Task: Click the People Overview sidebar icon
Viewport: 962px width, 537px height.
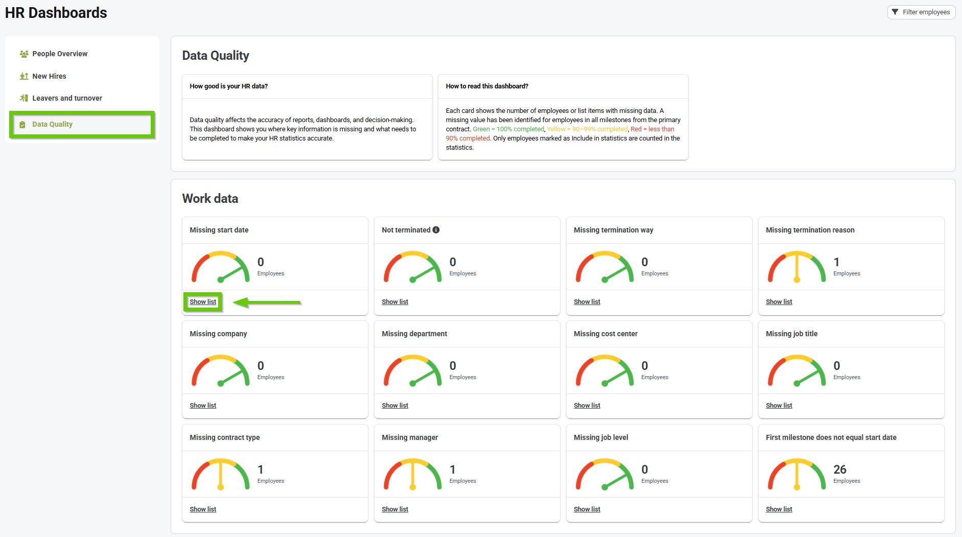Action: click(x=24, y=54)
